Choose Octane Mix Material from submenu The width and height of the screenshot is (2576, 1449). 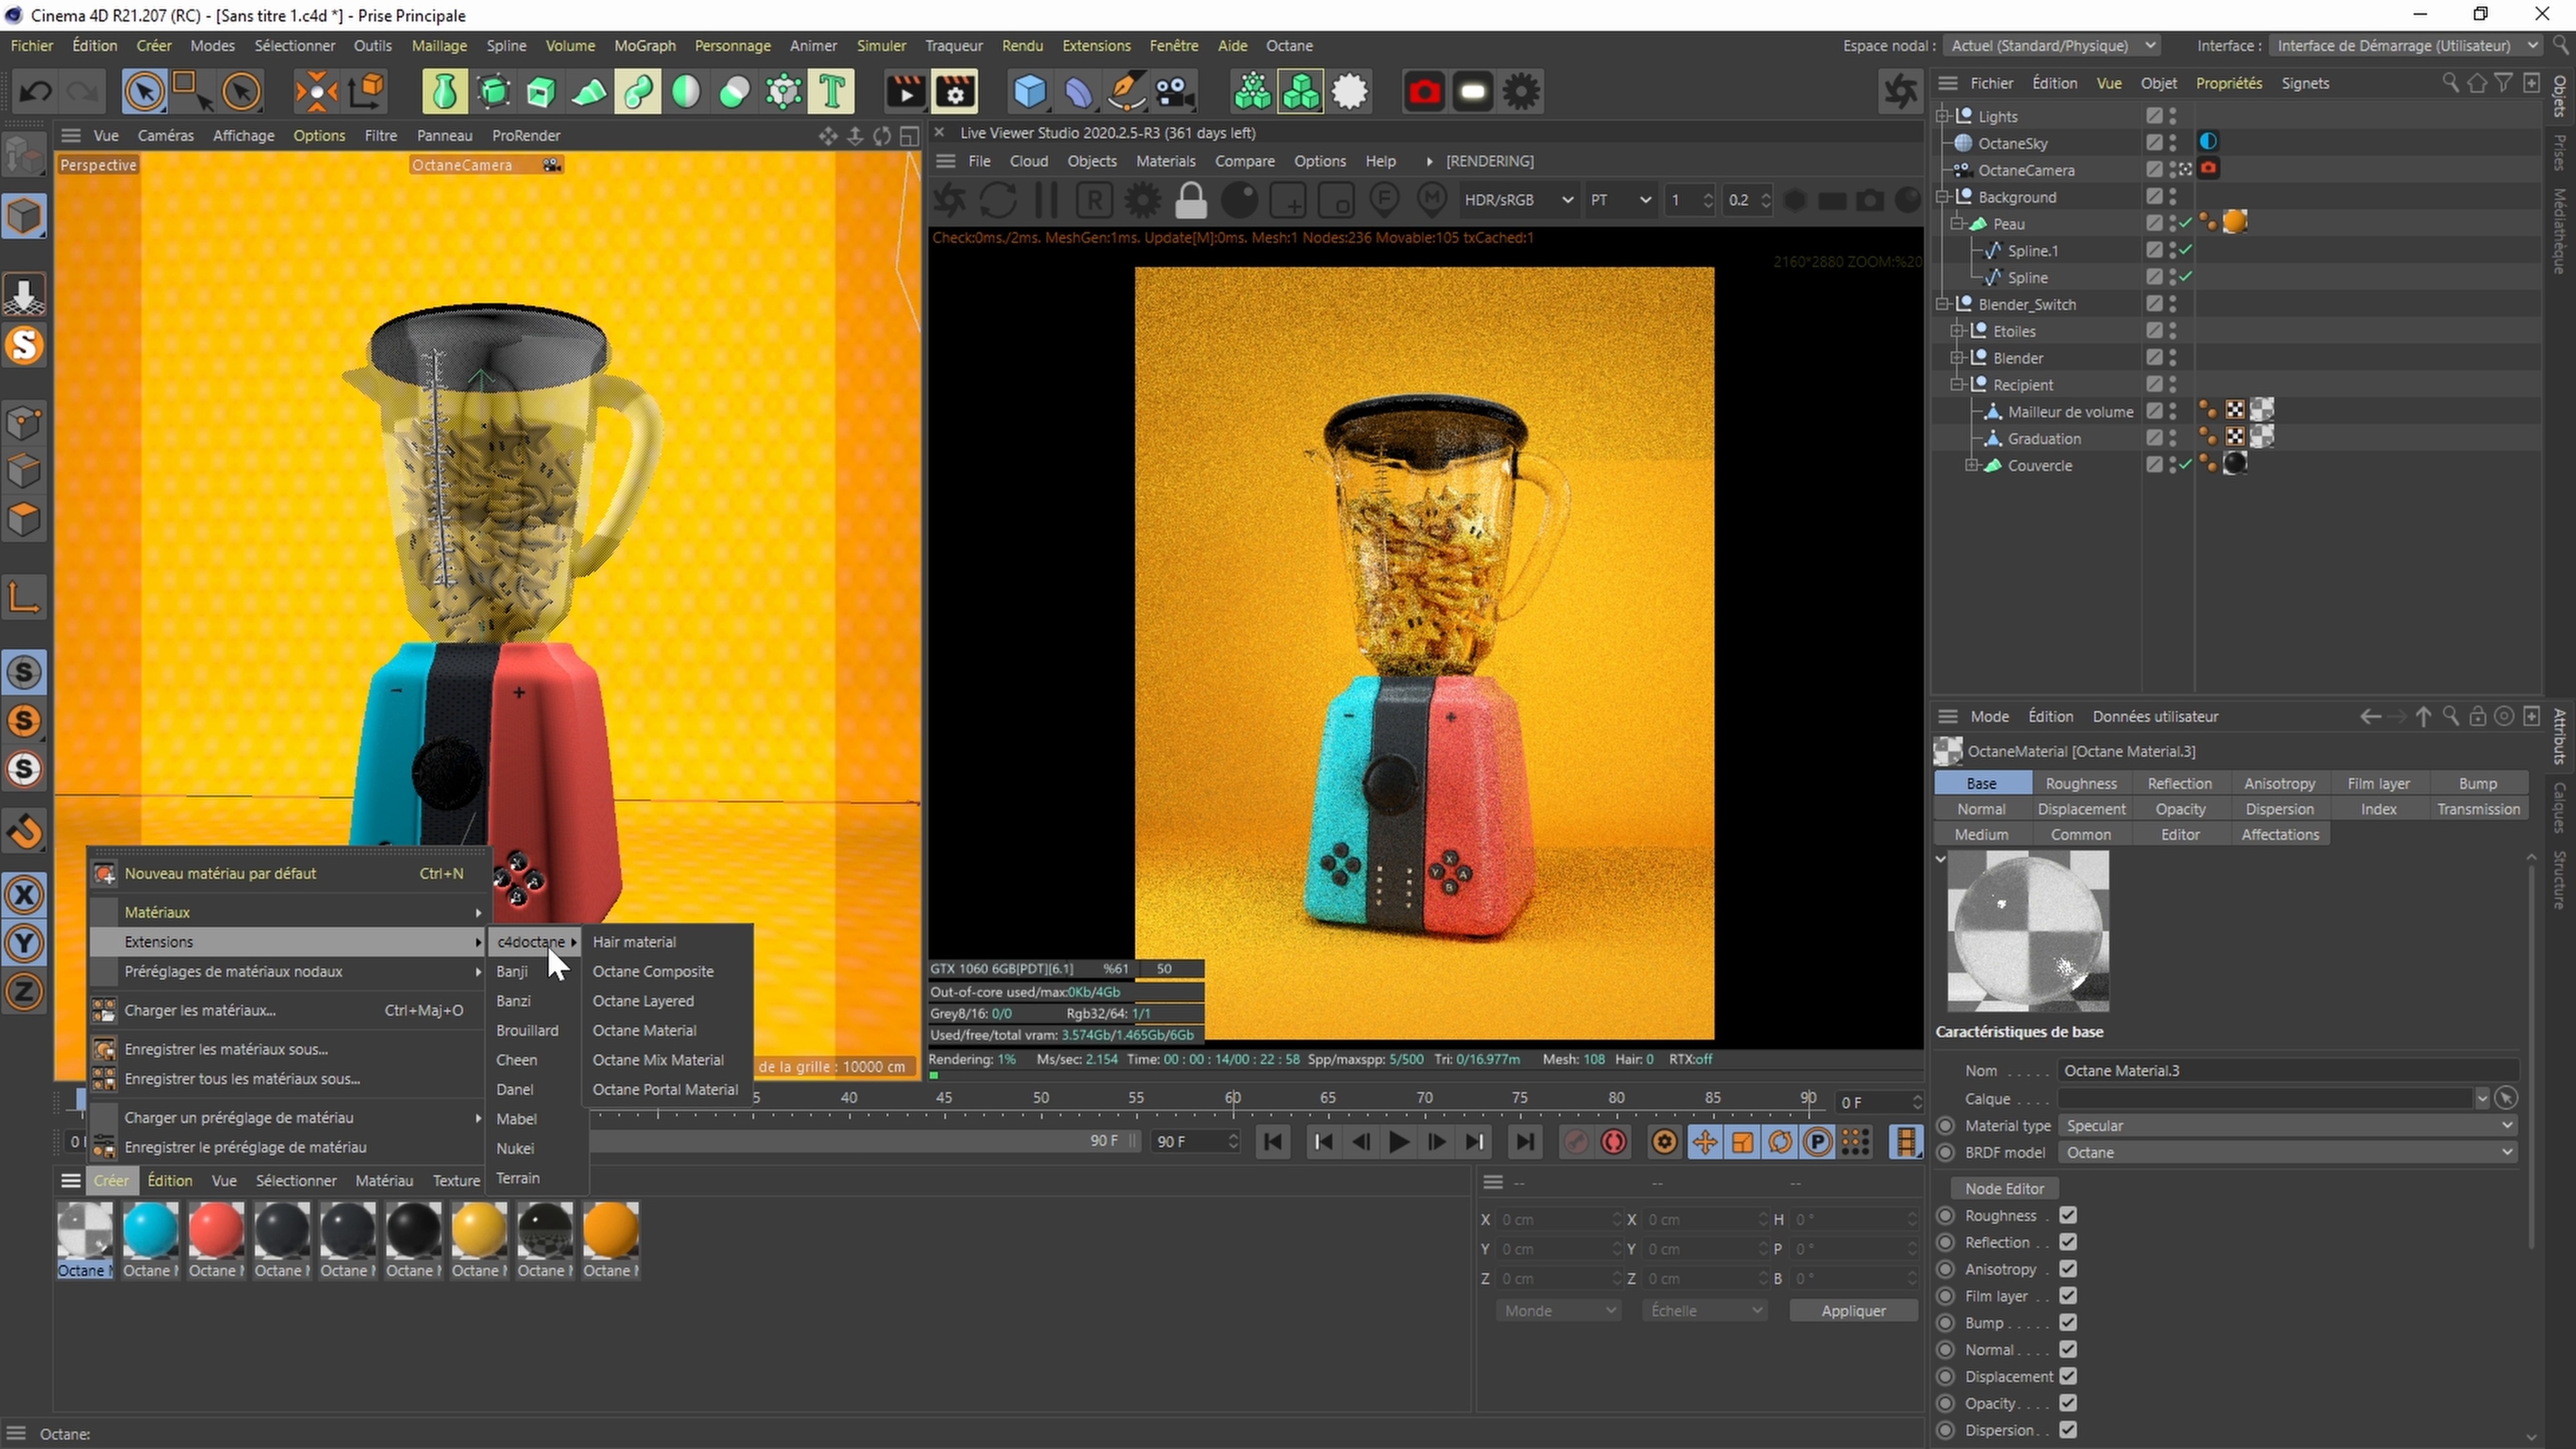click(658, 1060)
